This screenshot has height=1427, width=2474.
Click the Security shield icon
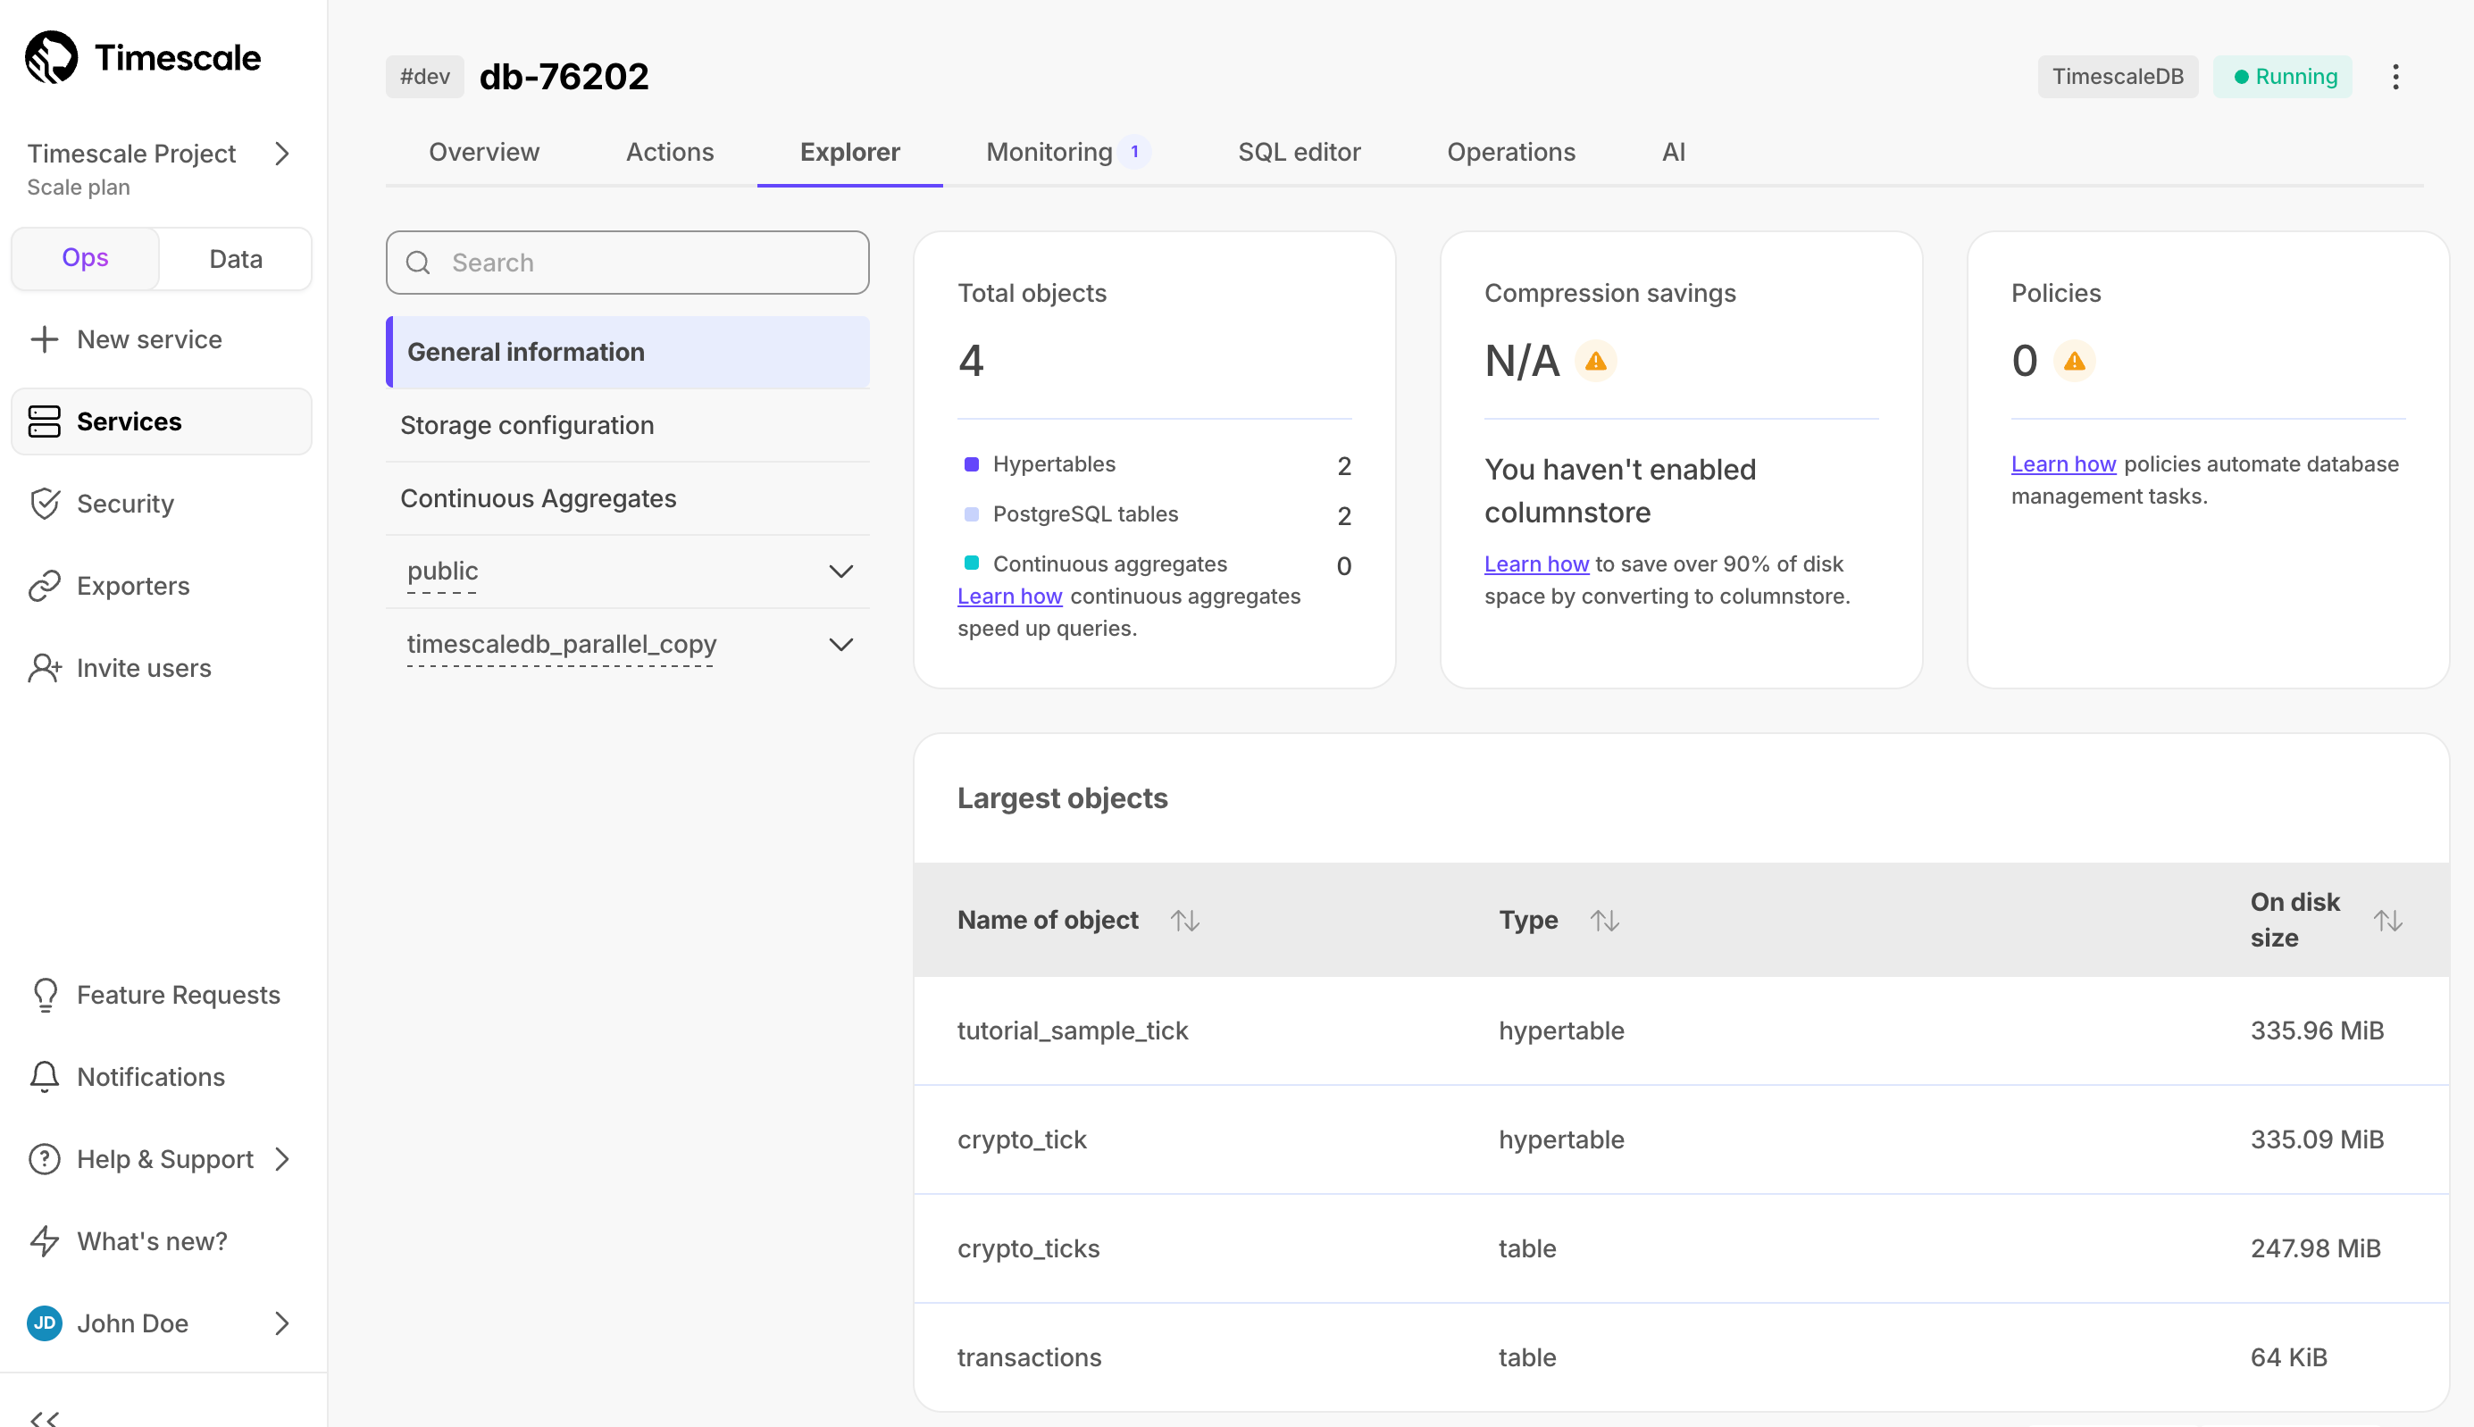pyautogui.click(x=44, y=504)
